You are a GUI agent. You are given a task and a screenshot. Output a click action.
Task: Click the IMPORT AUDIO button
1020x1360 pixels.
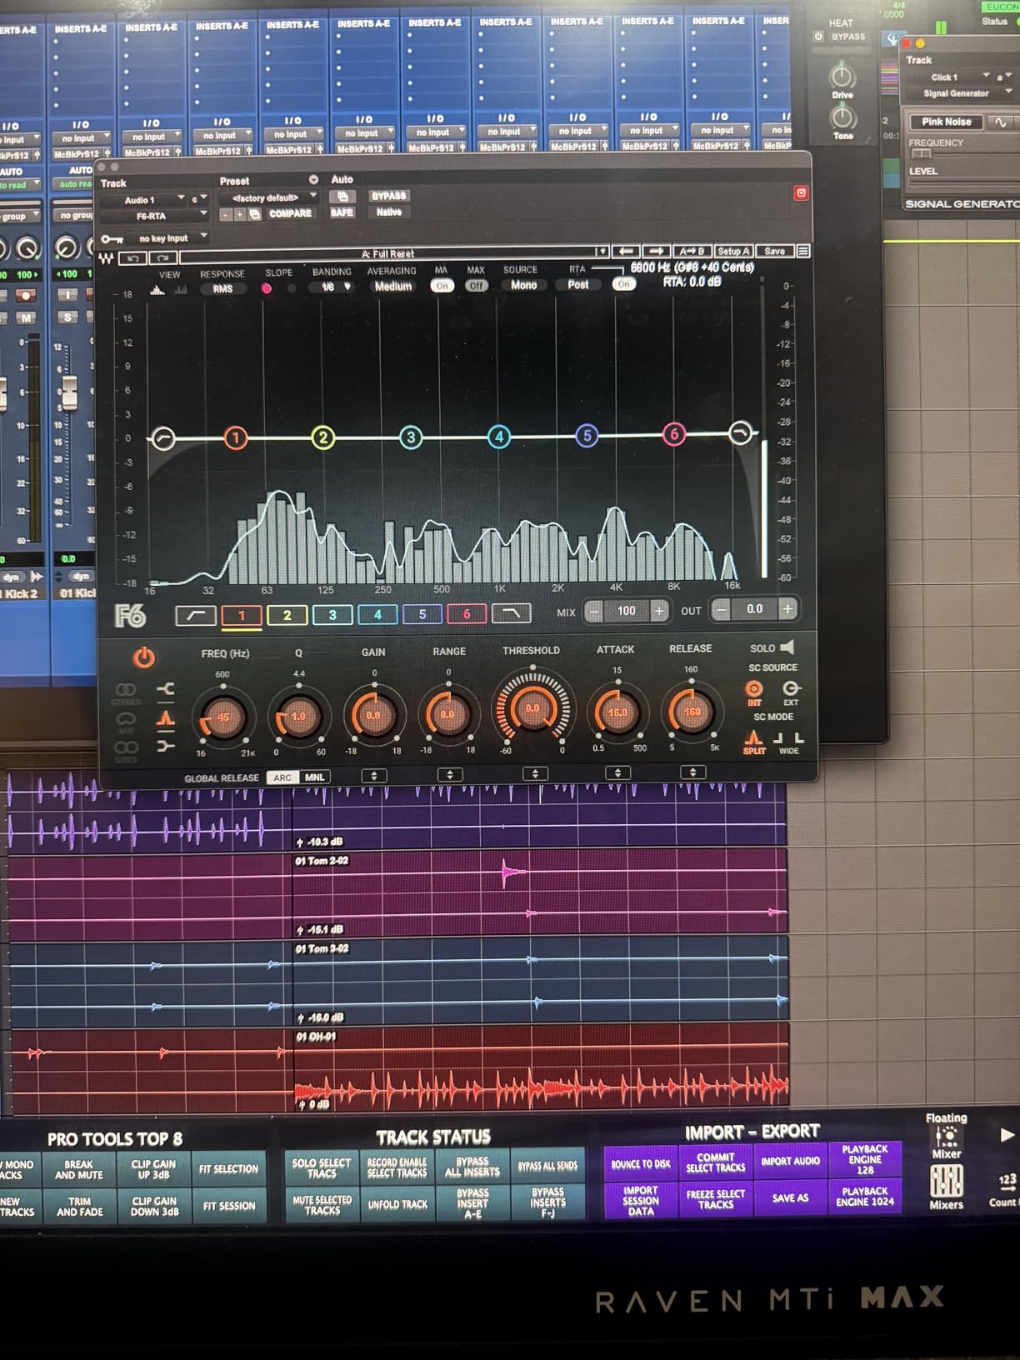tap(791, 1161)
